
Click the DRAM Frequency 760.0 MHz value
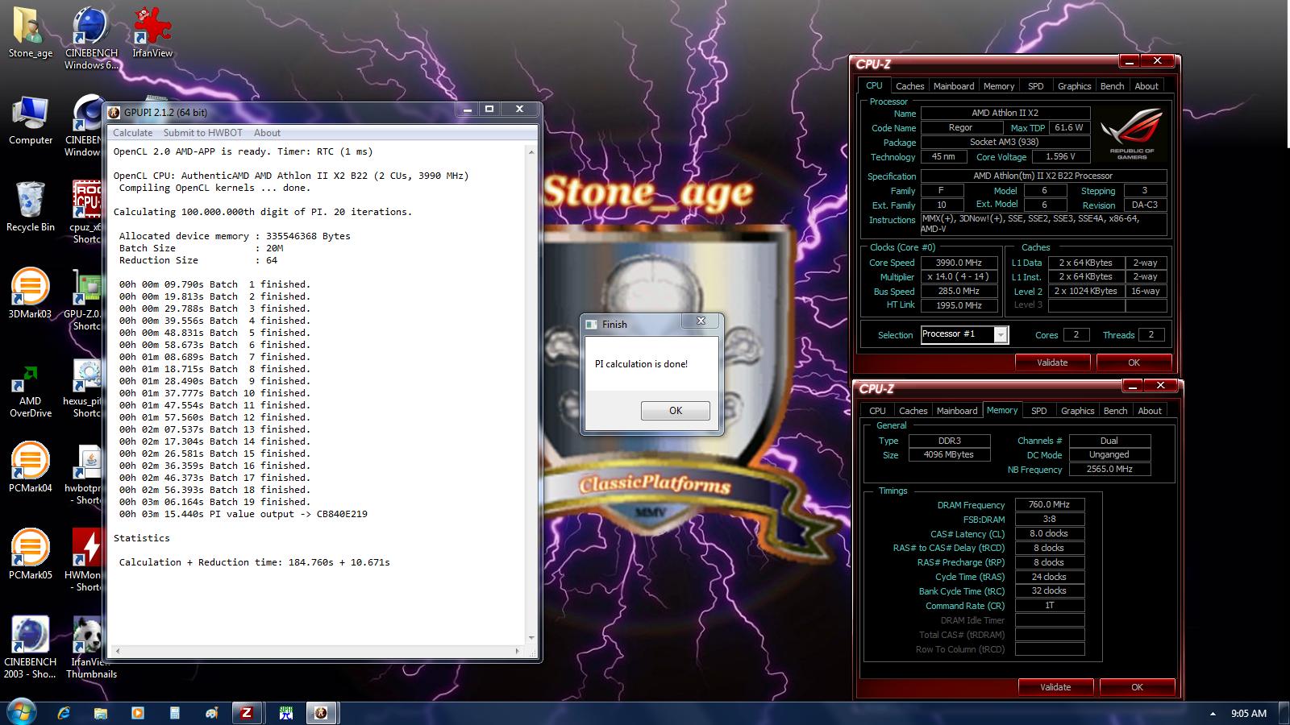click(x=1049, y=505)
